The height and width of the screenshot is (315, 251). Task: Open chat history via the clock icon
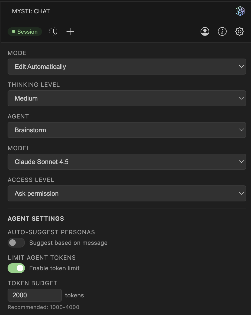click(x=53, y=31)
